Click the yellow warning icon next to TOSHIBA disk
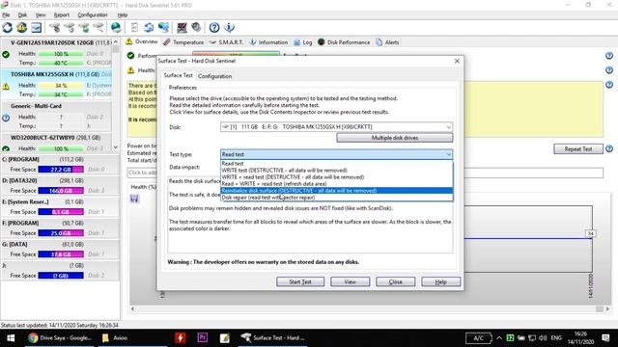Image resolution: width=618 pixels, height=347 pixels. (6, 86)
